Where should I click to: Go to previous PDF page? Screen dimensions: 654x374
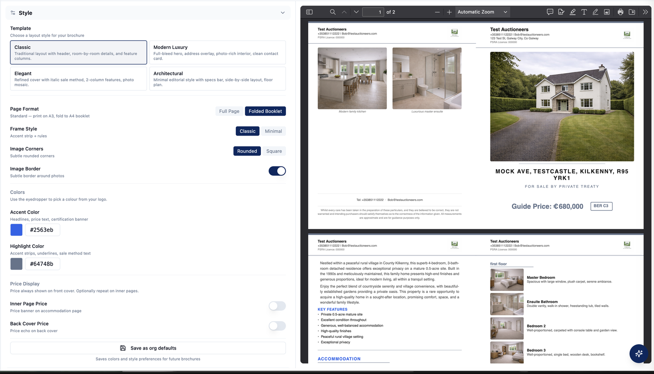344,12
